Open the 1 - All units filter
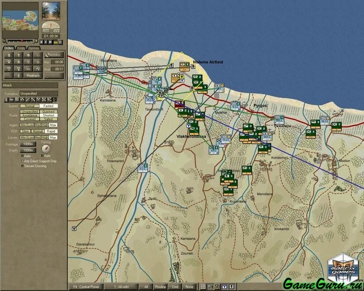 pos(121,287)
